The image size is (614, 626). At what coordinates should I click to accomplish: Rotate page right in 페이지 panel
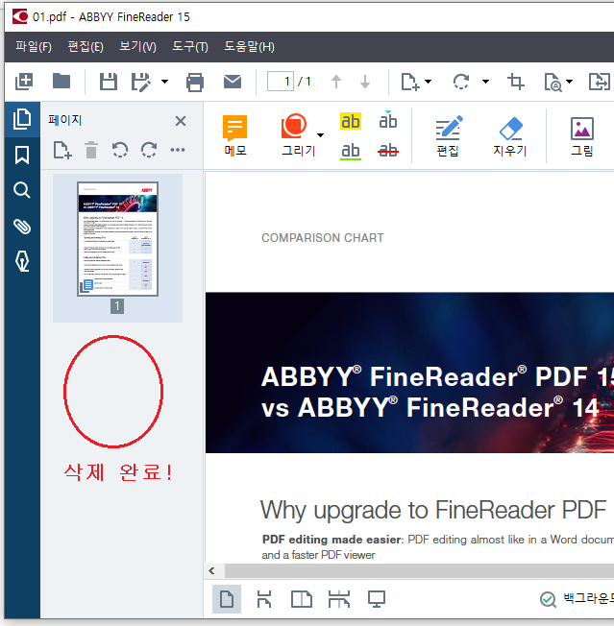coord(149,150)
